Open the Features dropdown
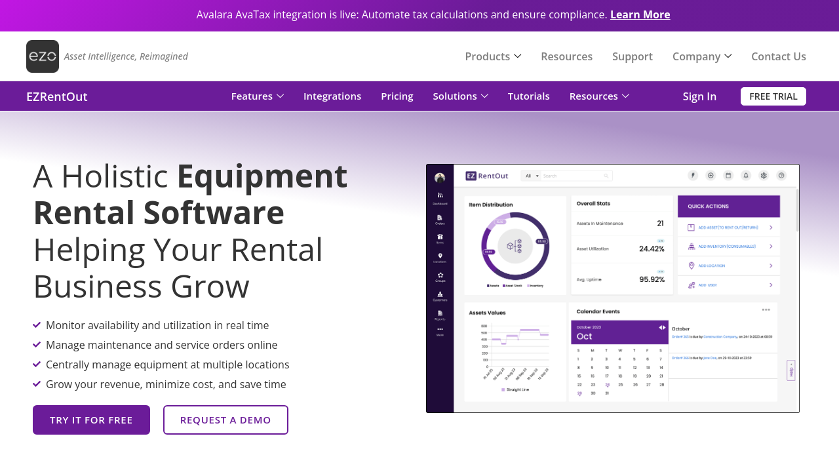Screen dimensions: 839x472 [x=257, y=96]
